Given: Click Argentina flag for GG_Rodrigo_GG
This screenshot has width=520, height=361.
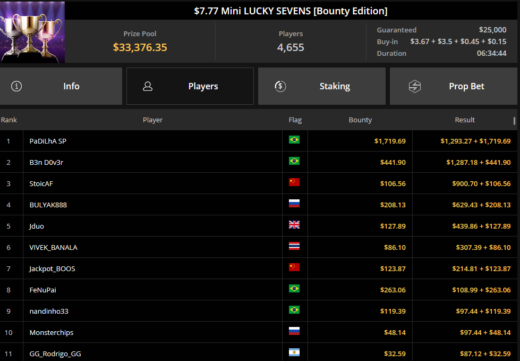Looking at the screenshot, I should click(x=294, y=352).
